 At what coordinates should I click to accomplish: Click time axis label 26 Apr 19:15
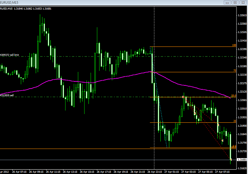click(x=121, y=172)
